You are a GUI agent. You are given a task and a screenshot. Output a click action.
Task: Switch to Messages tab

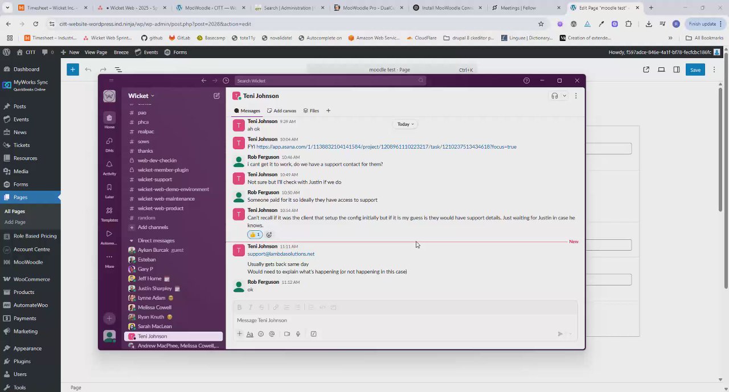click(247, 111)
